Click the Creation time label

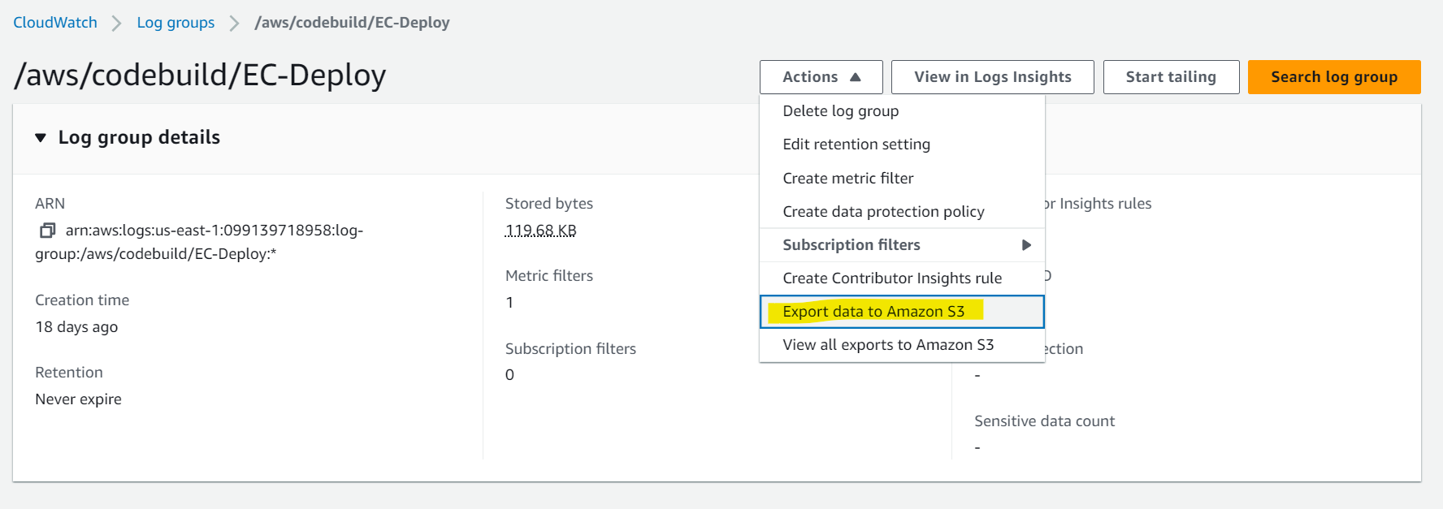tap(82, 300)
